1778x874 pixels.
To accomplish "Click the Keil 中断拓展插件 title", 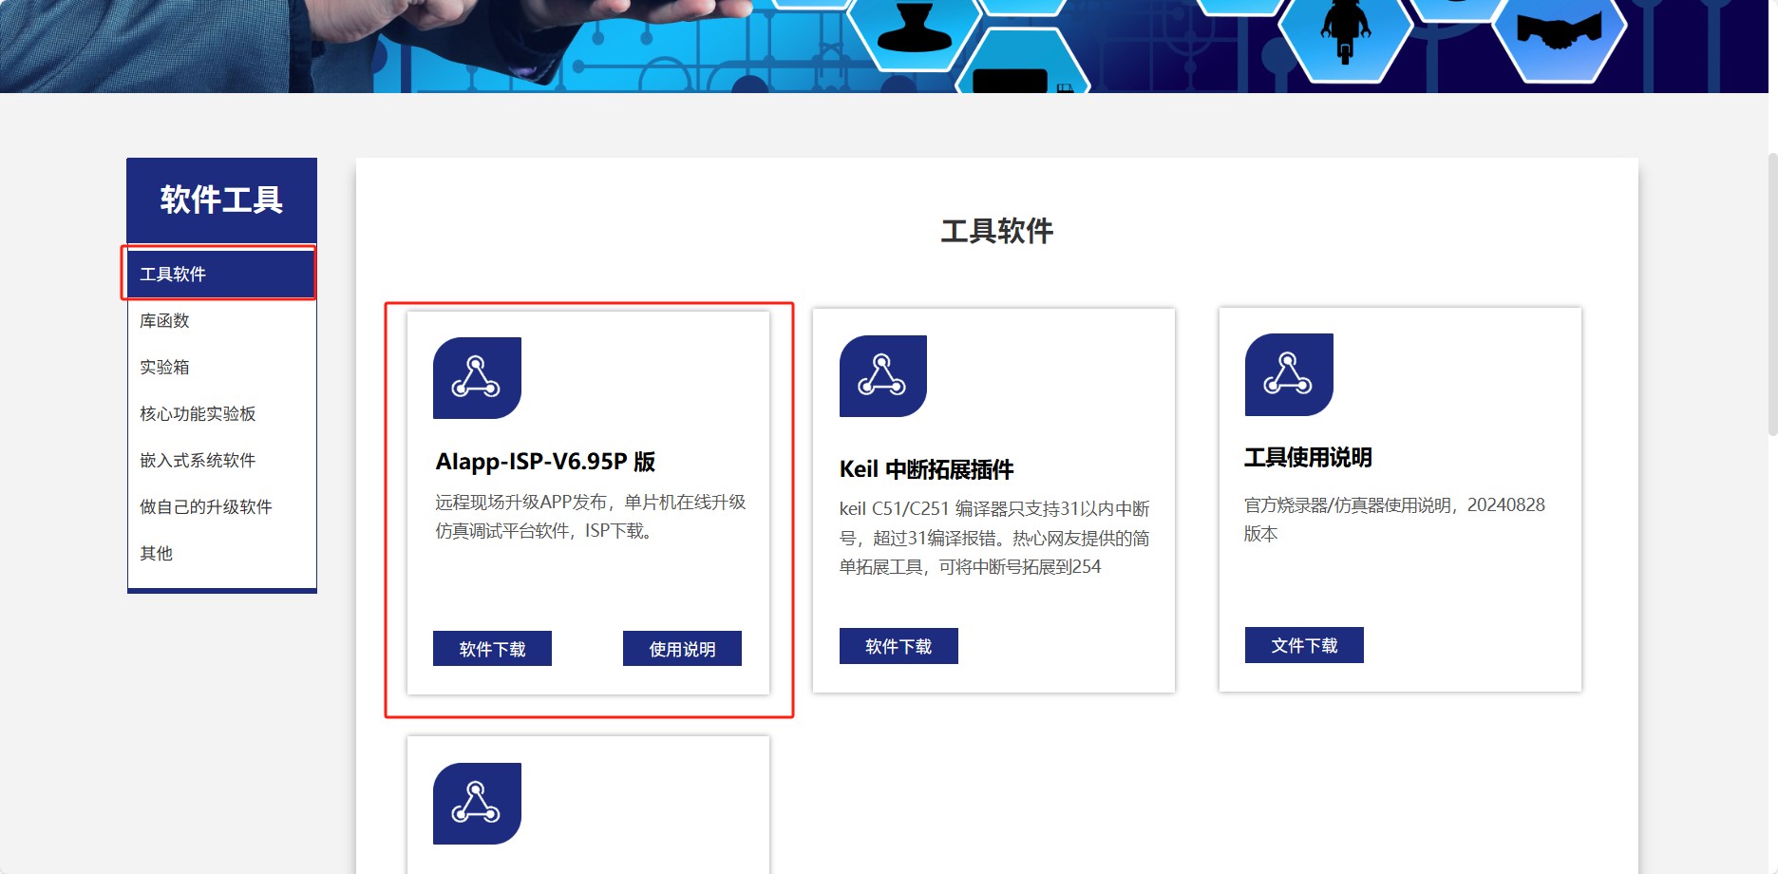I will point(926,469).
